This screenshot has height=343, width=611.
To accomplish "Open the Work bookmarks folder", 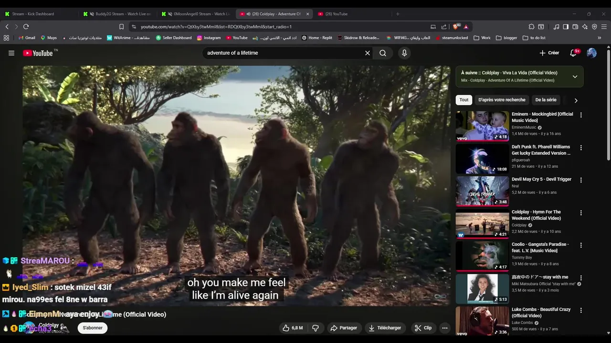I will [x=482, y=38].
